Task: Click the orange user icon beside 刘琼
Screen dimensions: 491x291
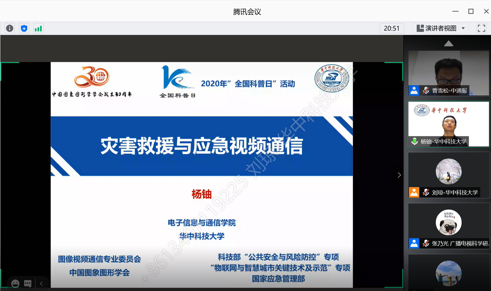Action: (x=414, y=192)
